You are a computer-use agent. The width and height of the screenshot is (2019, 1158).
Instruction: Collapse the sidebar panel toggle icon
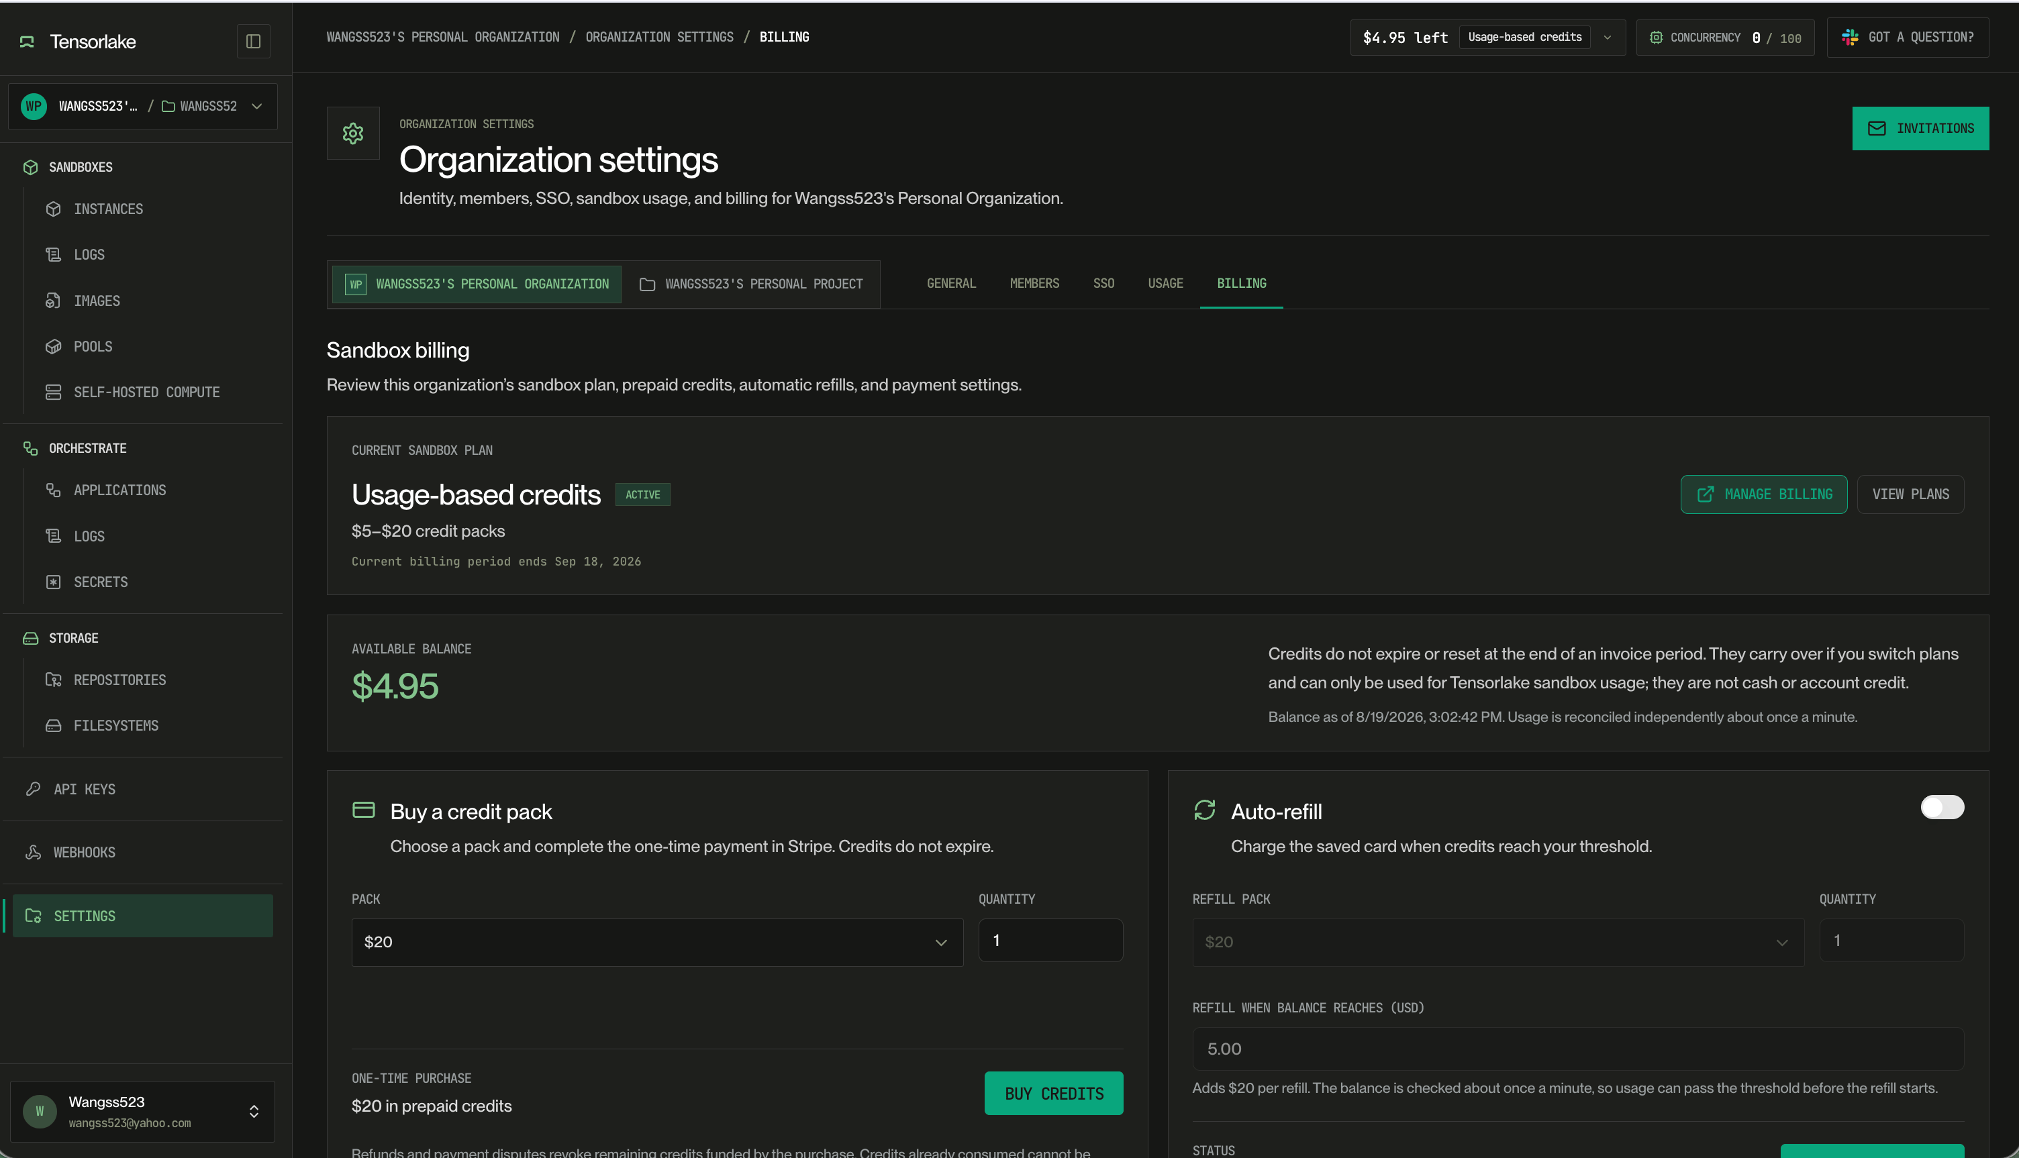(x=253, y=42)
